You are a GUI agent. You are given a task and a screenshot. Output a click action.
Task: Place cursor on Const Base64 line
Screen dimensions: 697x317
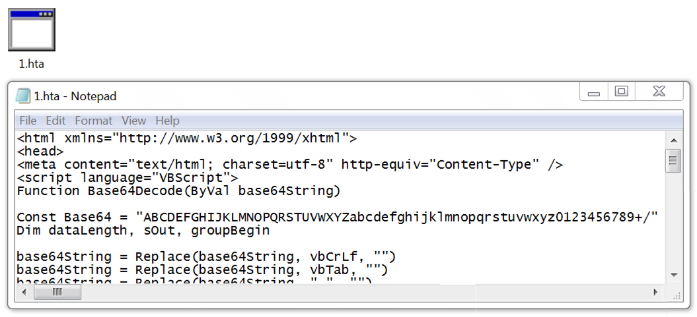338,217
